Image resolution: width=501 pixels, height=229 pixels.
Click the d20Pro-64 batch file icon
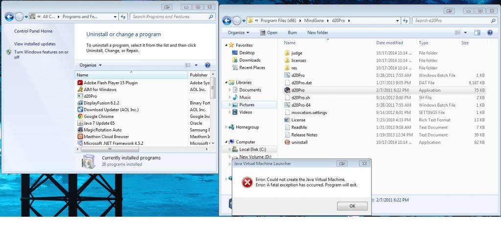pos(287,105)
